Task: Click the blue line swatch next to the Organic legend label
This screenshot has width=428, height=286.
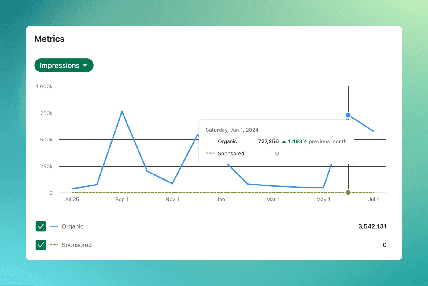Action: pyautogui.click(x=54, y=226)
